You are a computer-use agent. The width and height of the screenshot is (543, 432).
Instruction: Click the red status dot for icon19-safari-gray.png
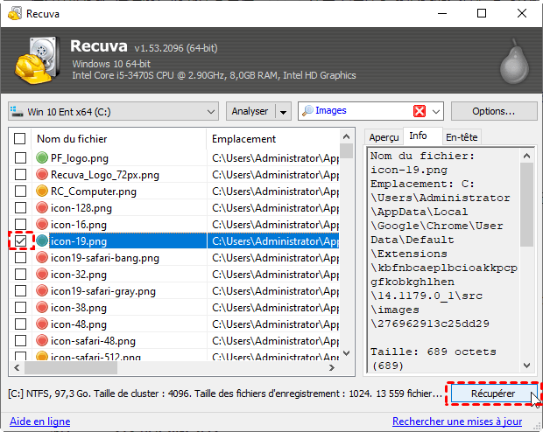[42, 290]
